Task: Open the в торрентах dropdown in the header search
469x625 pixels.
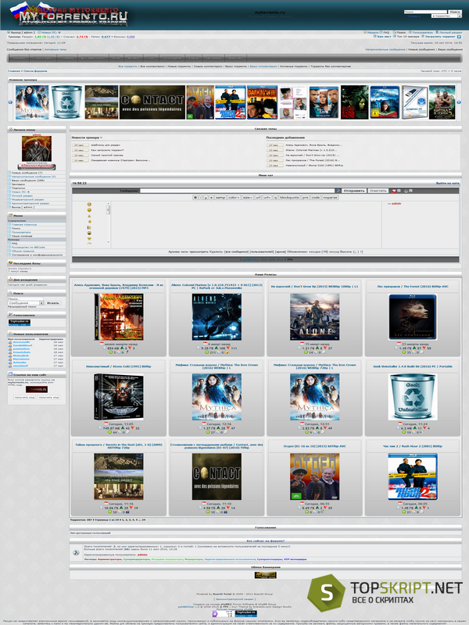Action: [446, 16]
